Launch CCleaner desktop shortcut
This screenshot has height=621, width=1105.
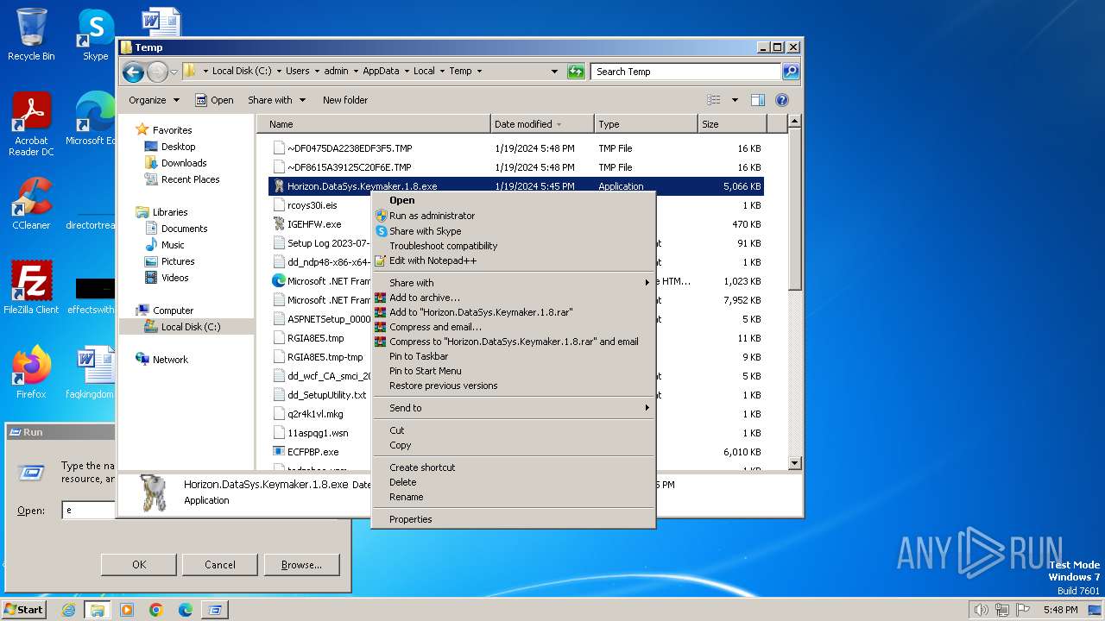click(31, 204)
